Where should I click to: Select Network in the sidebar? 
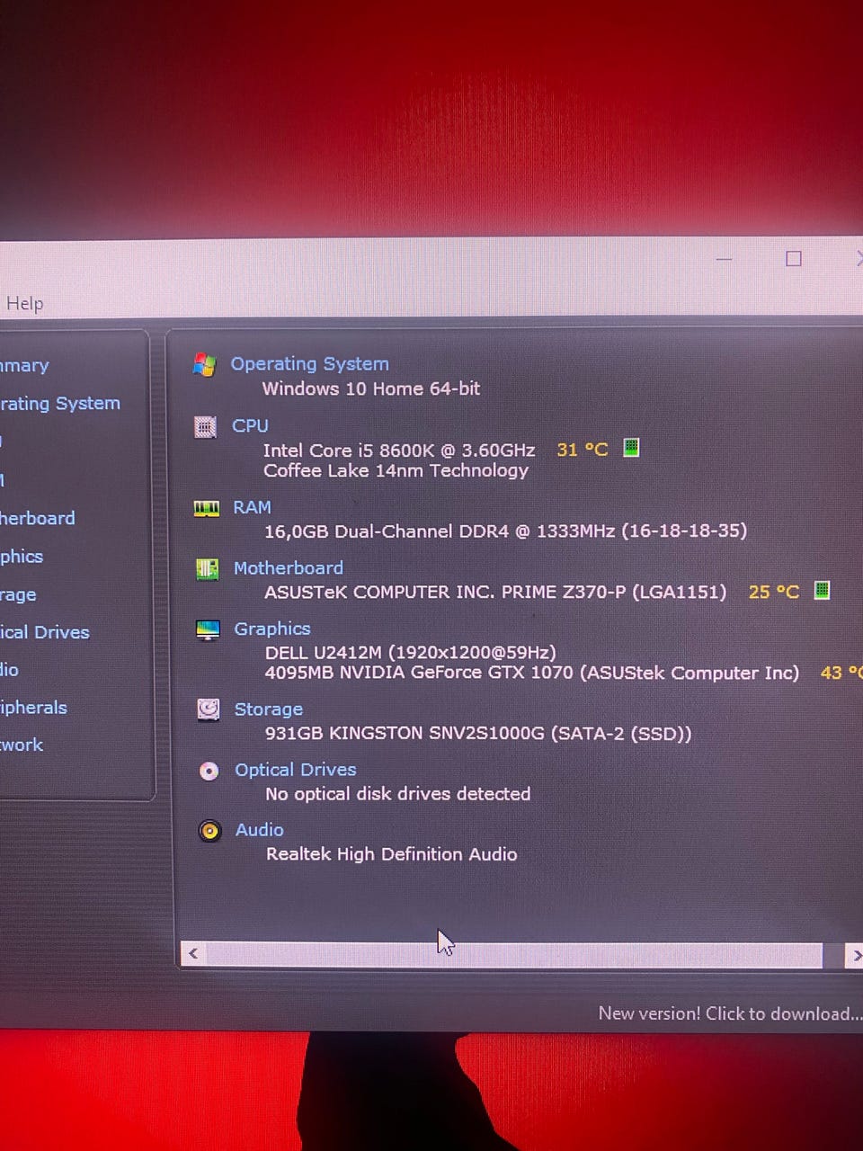point(22,745)
